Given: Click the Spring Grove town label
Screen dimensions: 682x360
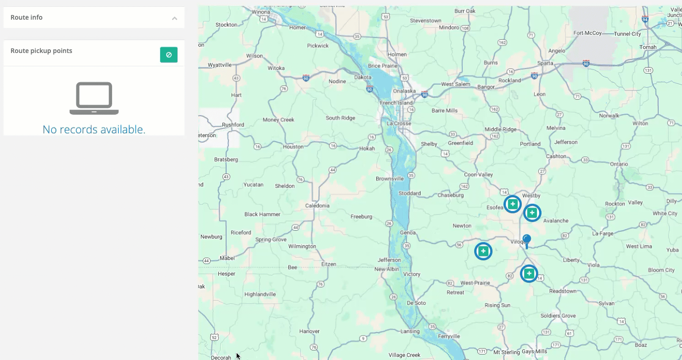Looking at the screenshot, I should point(271,239).
